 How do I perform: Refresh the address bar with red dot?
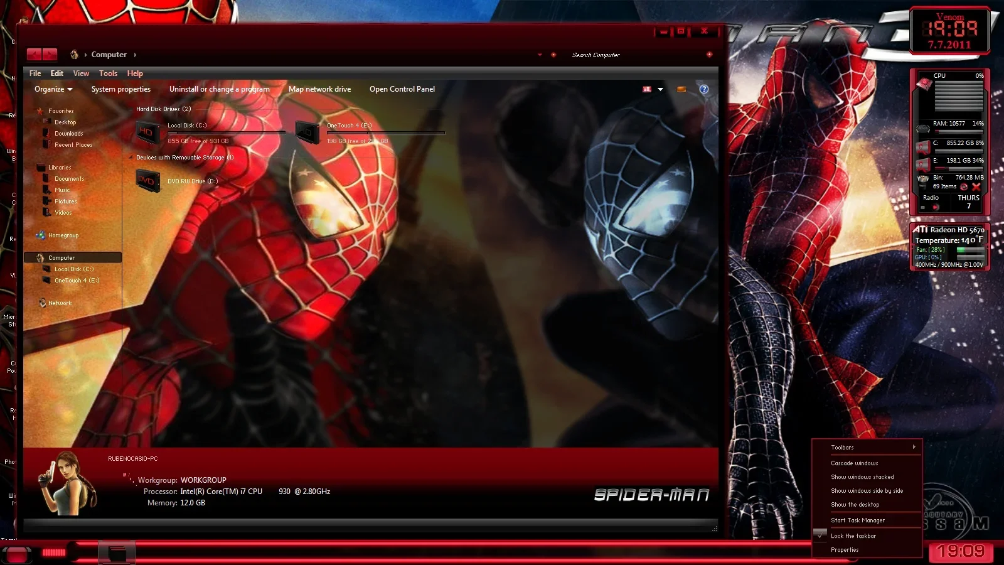click(553, 55)
